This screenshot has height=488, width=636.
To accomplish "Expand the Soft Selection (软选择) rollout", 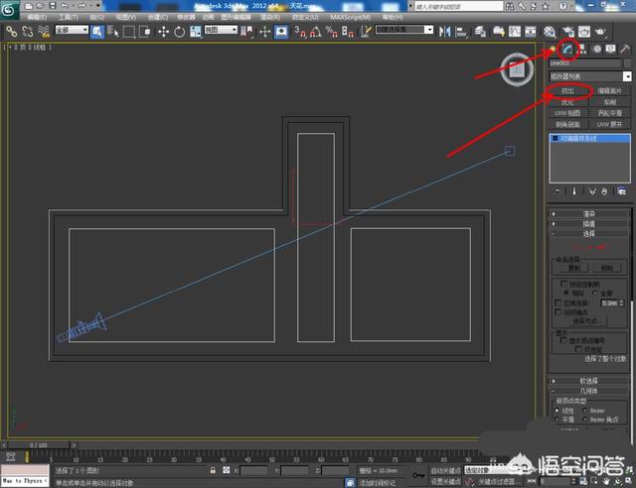I will click(x=589, y=381).
